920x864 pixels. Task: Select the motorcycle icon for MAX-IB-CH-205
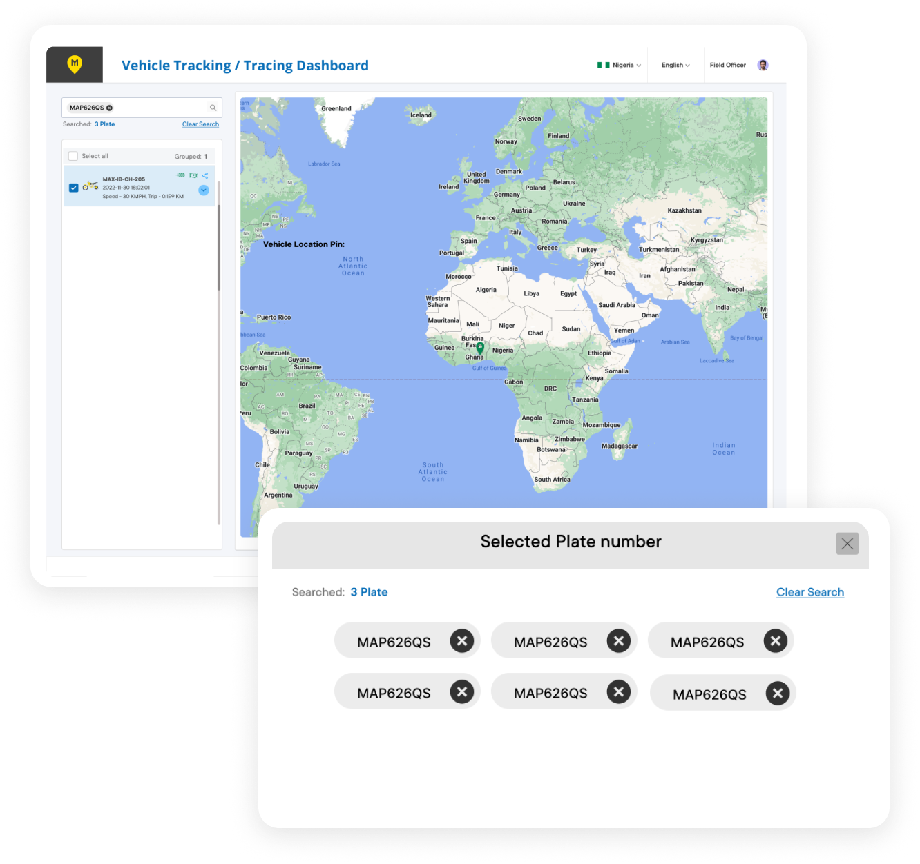pos(90,185)
